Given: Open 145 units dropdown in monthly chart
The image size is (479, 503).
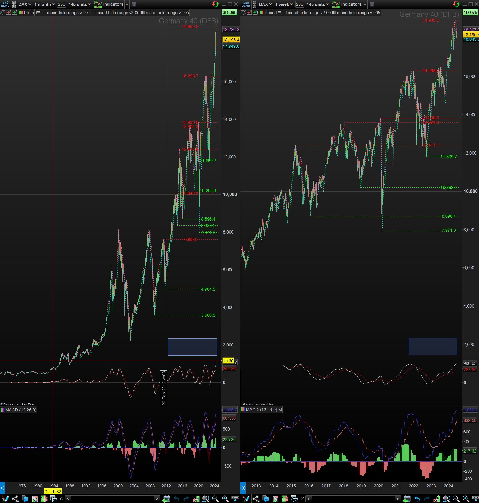Looking at the screenshot, I should pyautogui.click(x=80, y=4).
